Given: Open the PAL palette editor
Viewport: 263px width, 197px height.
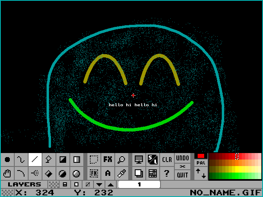Looking at the screenshot, I should (201, 163).
